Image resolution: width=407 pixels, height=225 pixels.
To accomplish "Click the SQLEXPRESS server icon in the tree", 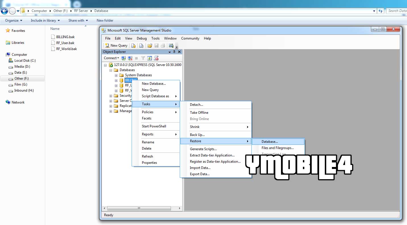I will click(x=111, y=65).
